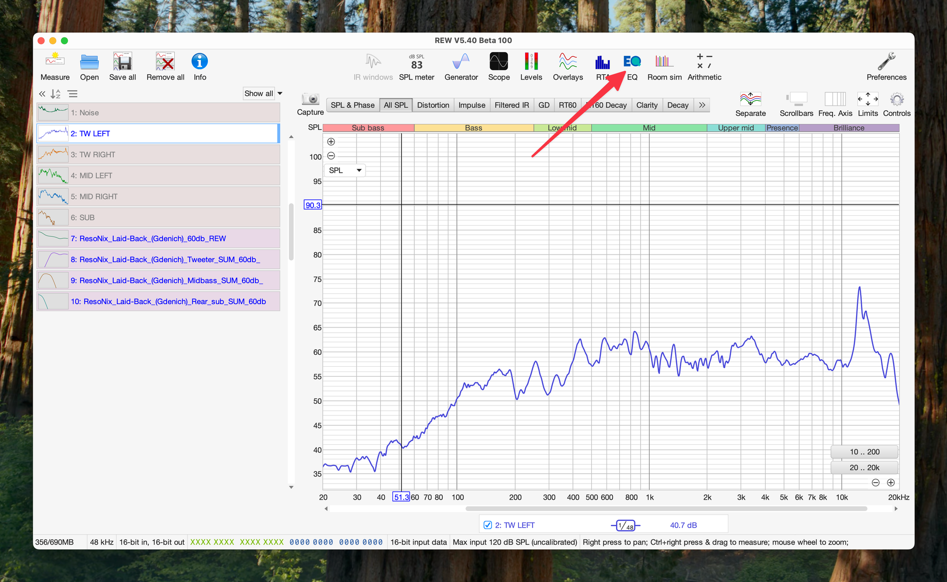The height and width of the screenshot is (582, 947).
Task: Click the Capture camera icon
Action: [x=311, y=99]
